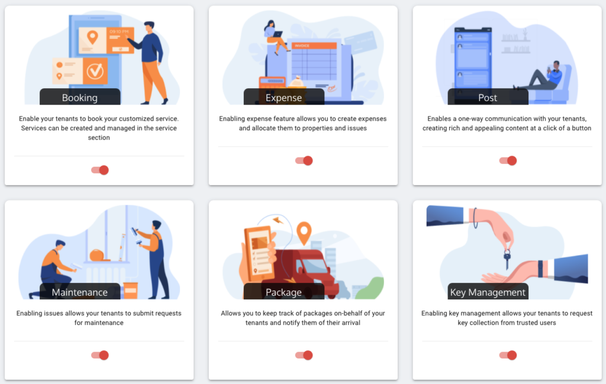Click the Key Management description text
The width and height of the screenshot is (606, 384).
[x=507, y=318]
